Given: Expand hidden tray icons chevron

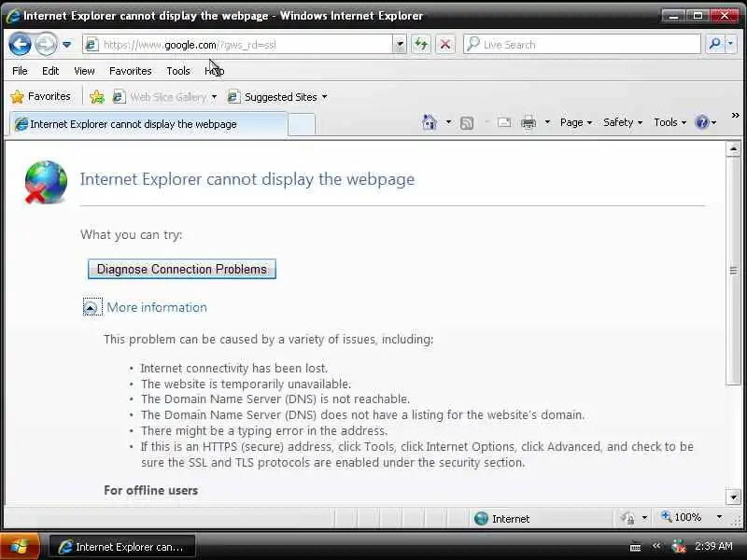Looking at the screenshot, I should tap(656, 546).
